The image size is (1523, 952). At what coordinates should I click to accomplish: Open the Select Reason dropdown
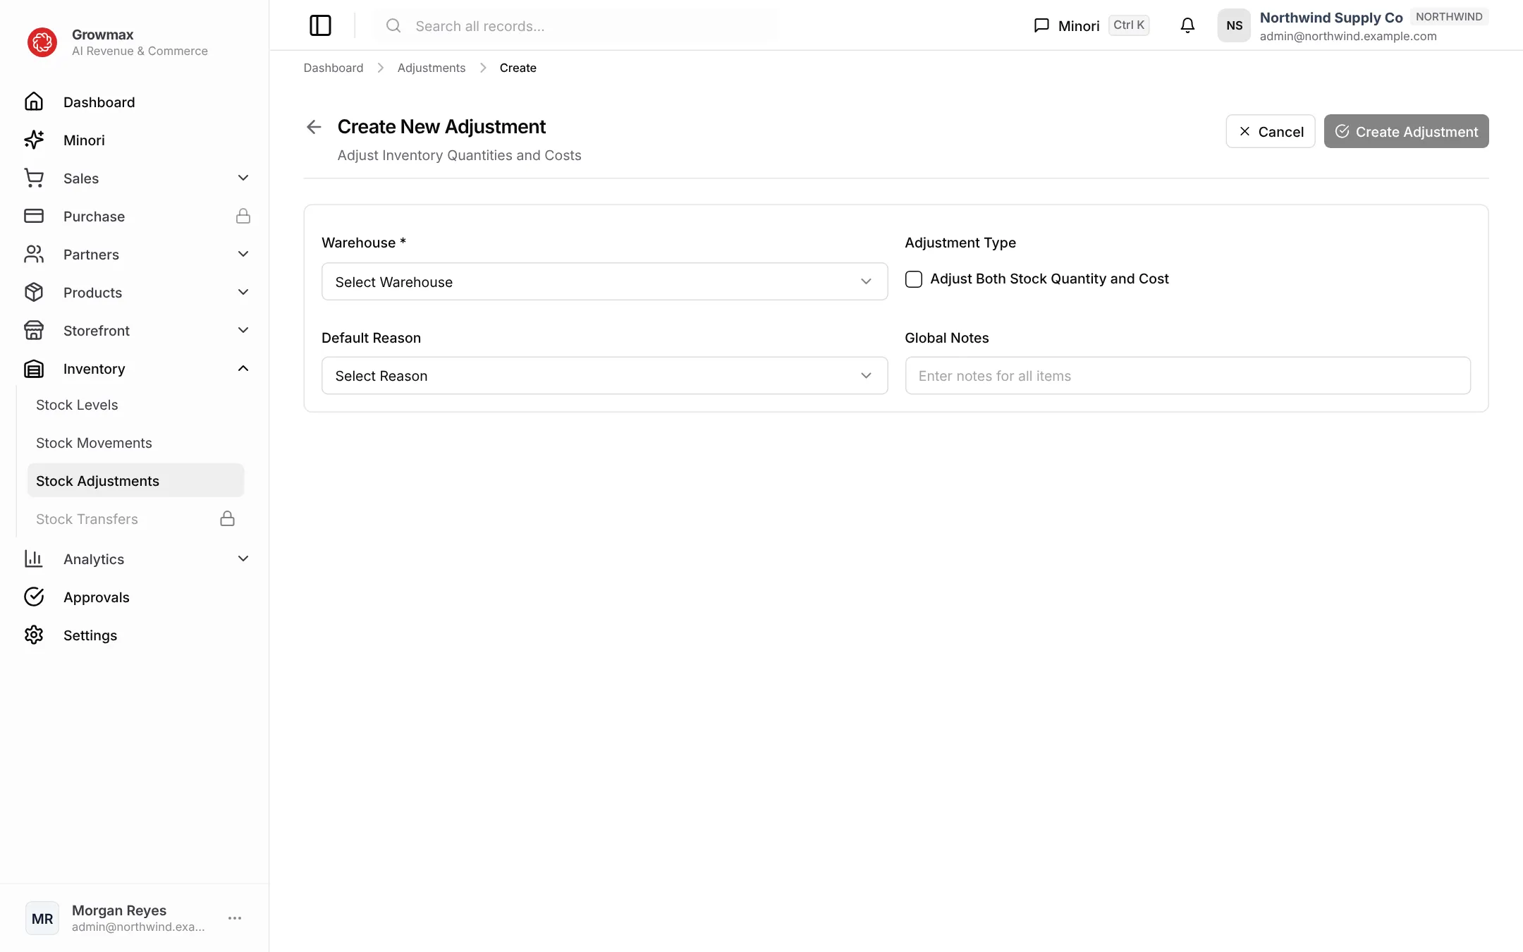pos(604,375)
